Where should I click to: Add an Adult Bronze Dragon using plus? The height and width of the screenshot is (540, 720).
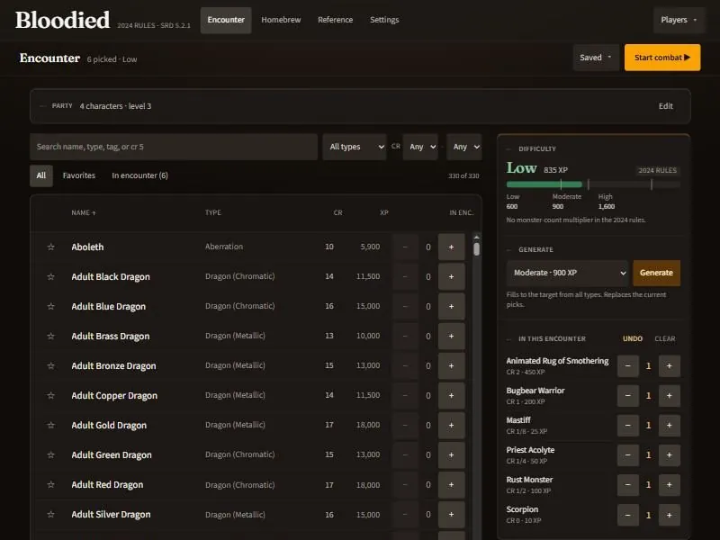[x=452, y=366]
